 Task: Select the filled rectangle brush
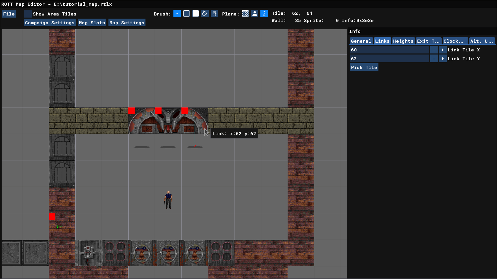click(196, 14)
